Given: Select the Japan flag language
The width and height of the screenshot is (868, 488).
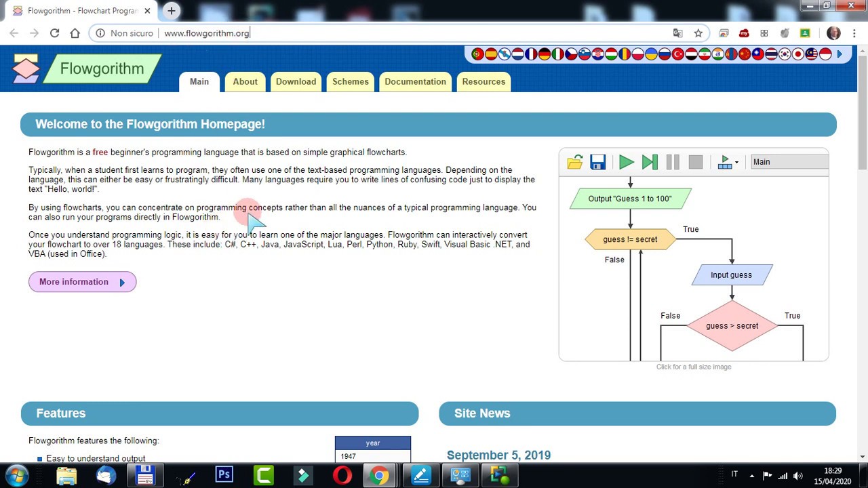Looking at the screenshot, I should (x=798, y=54).
